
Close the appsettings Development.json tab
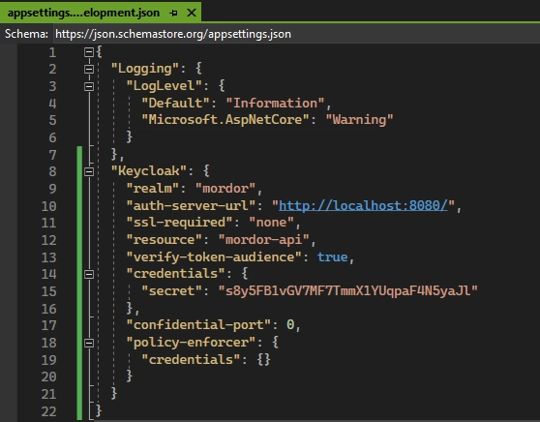click(x=192, y=14)
